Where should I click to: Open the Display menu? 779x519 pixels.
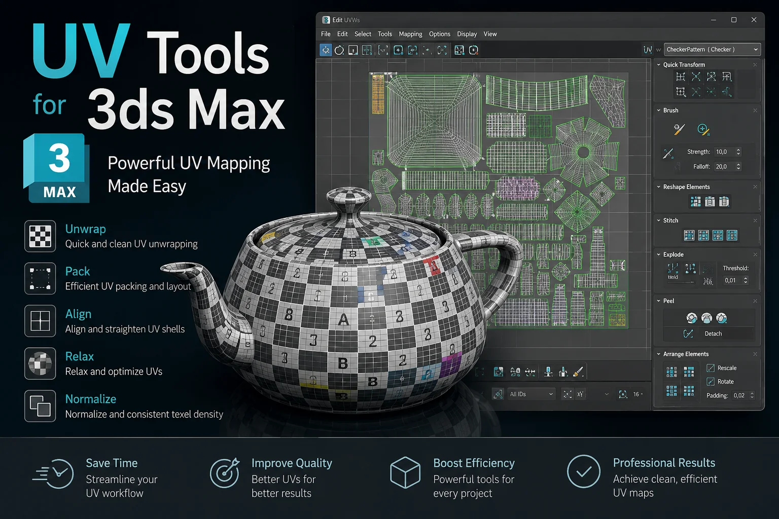click(467, 34)
